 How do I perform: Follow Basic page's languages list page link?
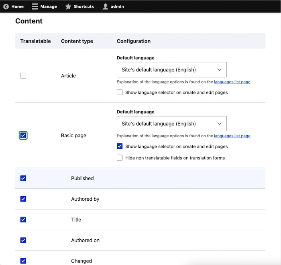click(232, 136)
